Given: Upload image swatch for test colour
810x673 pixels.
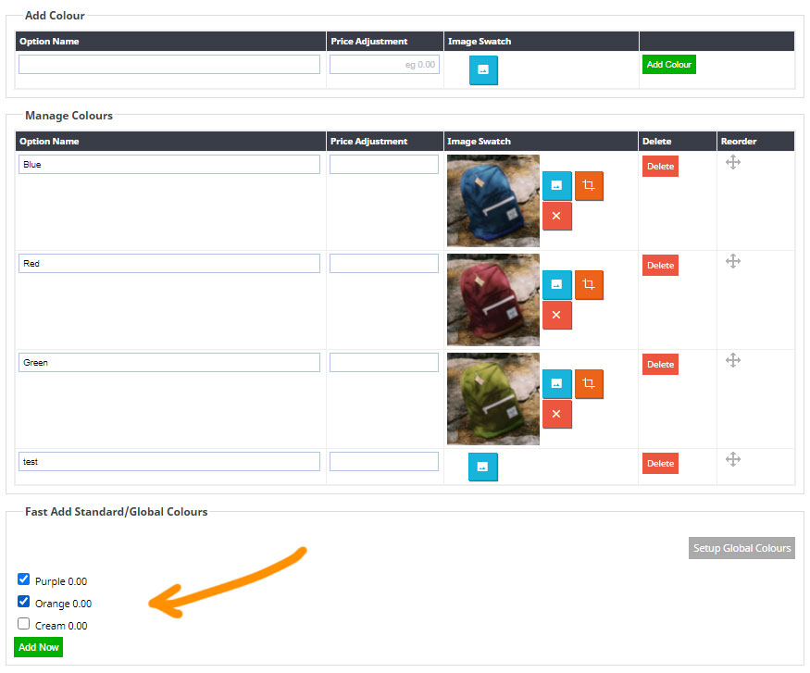Looking at the screenshot, I should click(483, 467).
